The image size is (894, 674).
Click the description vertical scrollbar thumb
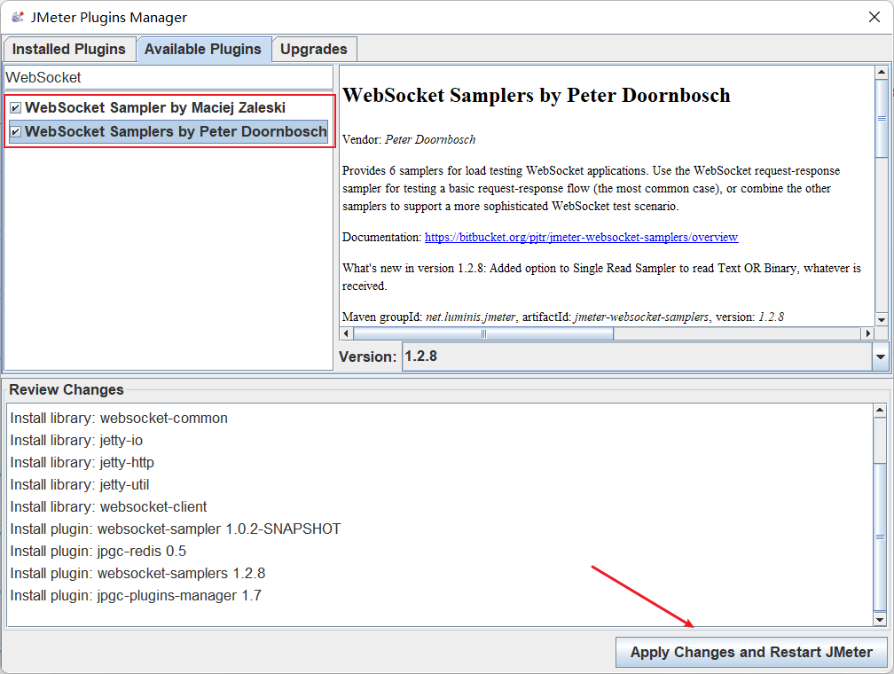[x=882, y=118]
